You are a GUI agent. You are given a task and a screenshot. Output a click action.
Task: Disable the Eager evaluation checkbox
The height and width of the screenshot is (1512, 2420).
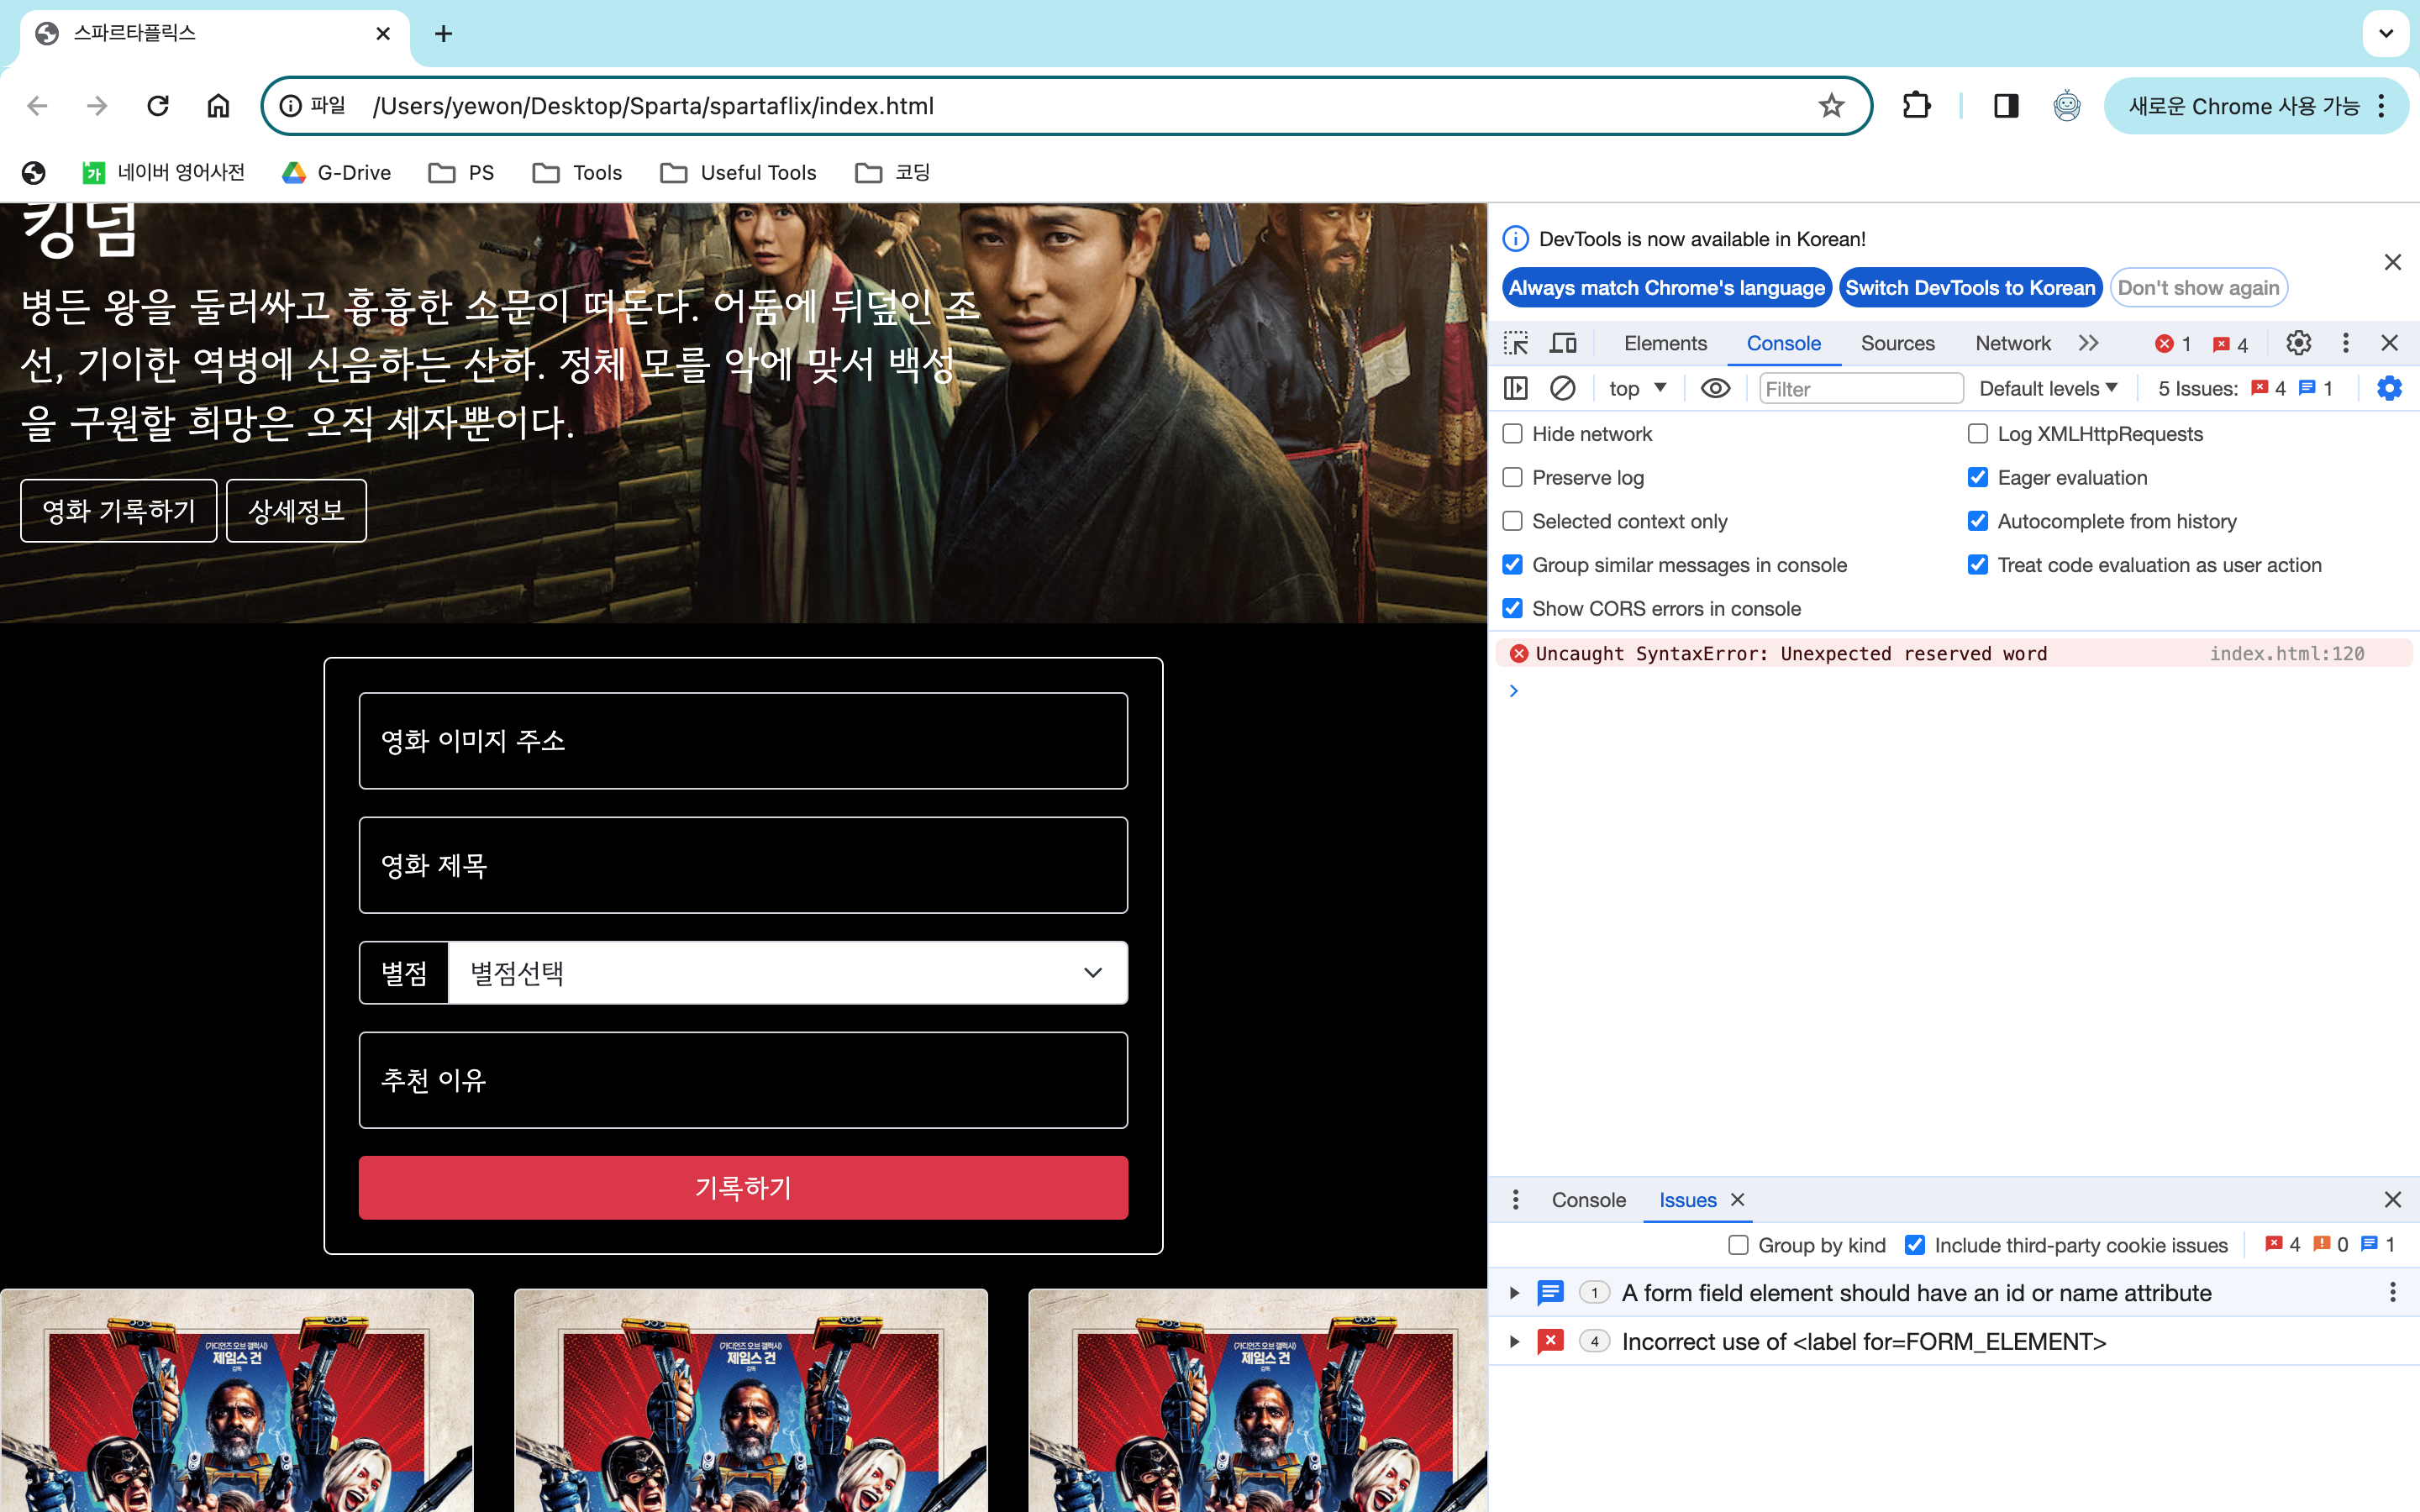[1978, 477]
